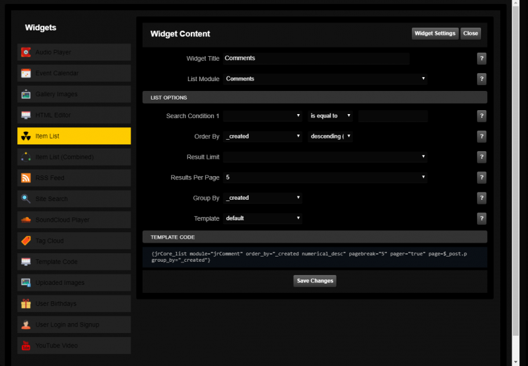Viewport: 528px width, 366px height.
Task: Choose the Gallery Images widget icon
Action: tap(26, 94)
